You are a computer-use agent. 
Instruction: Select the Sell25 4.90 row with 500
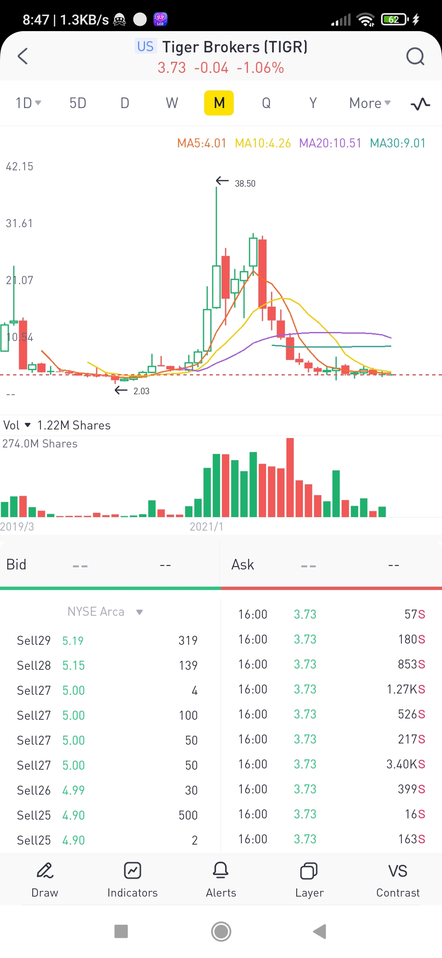tap(107, 815)
